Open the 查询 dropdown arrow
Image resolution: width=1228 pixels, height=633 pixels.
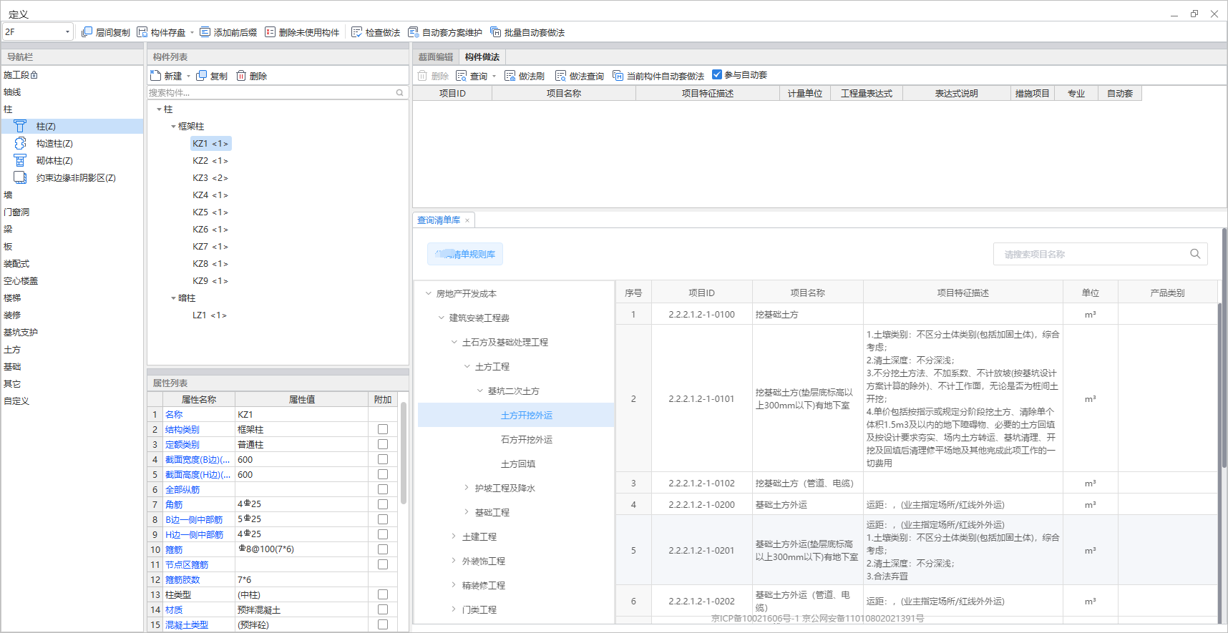tap(494, 77)
